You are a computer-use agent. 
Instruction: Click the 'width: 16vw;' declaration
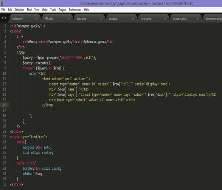33,174
